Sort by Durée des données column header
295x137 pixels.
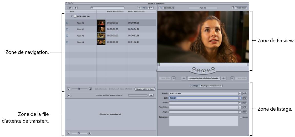(x=141, y=12)
